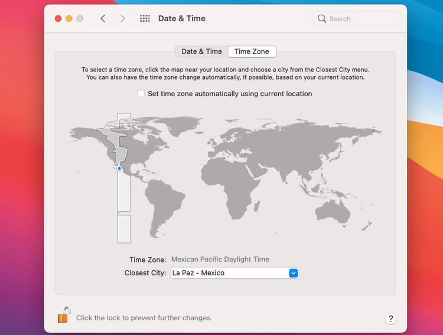The height and width of the screenshot is (335, 443).
Task: Click the 'Time Zone:' label
Action: pyautogui.click(x=148, y=260)
